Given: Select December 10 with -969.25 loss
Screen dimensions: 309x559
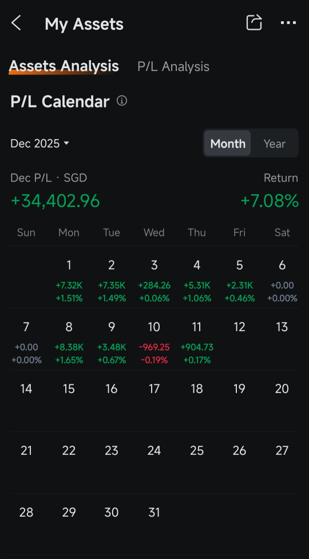Looking at the screenshot, I should tap(154, 343).
